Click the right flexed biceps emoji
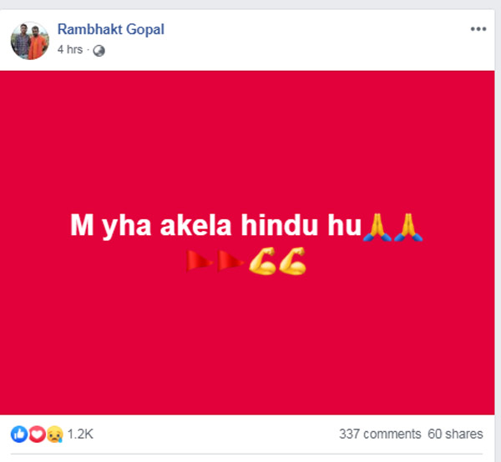 293,262
